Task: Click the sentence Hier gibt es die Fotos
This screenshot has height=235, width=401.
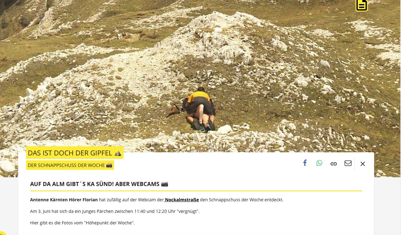Action: click(82, 223)
